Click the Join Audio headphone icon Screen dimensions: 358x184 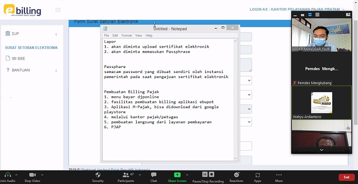(x=8, y=175)
